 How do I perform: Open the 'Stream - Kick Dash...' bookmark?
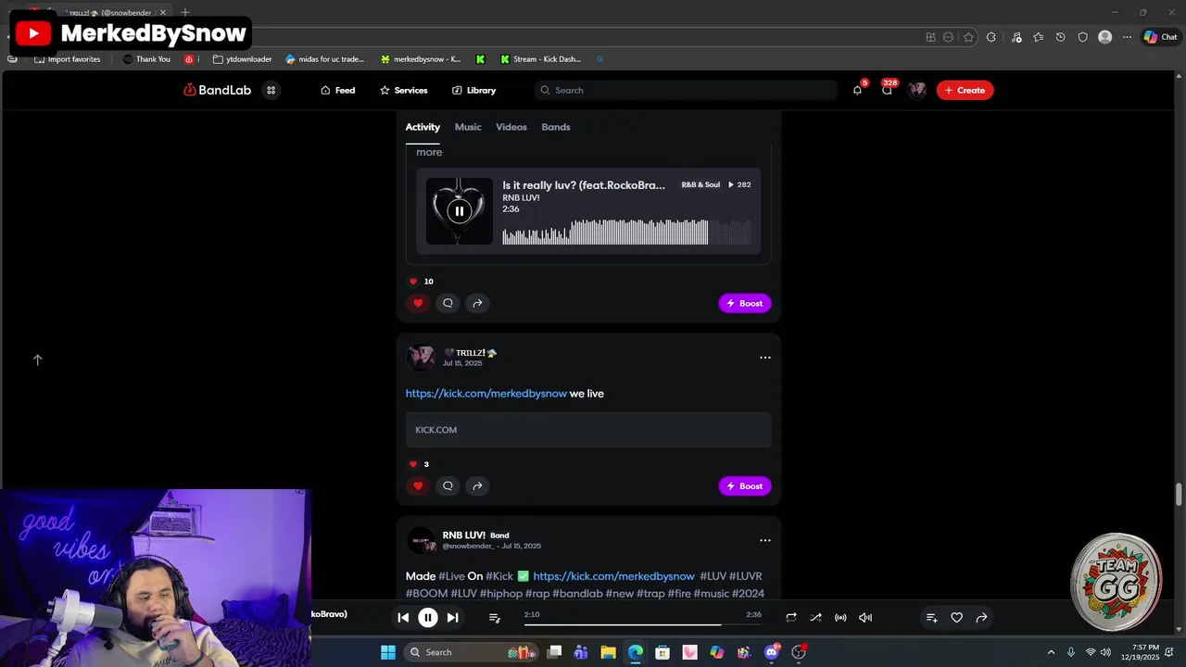click(540, 59)
